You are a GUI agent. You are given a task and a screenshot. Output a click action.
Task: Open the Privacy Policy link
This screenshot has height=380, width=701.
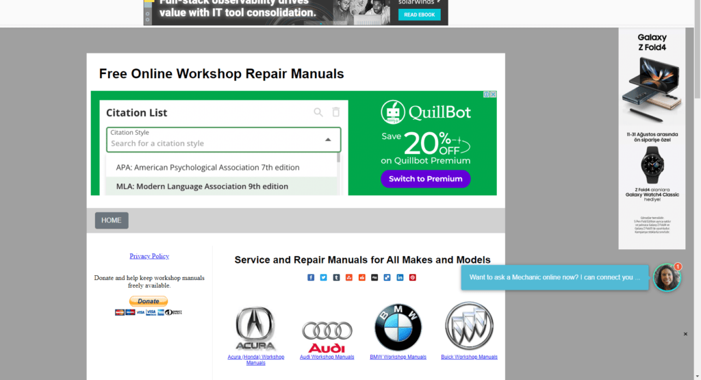[149, 256]
